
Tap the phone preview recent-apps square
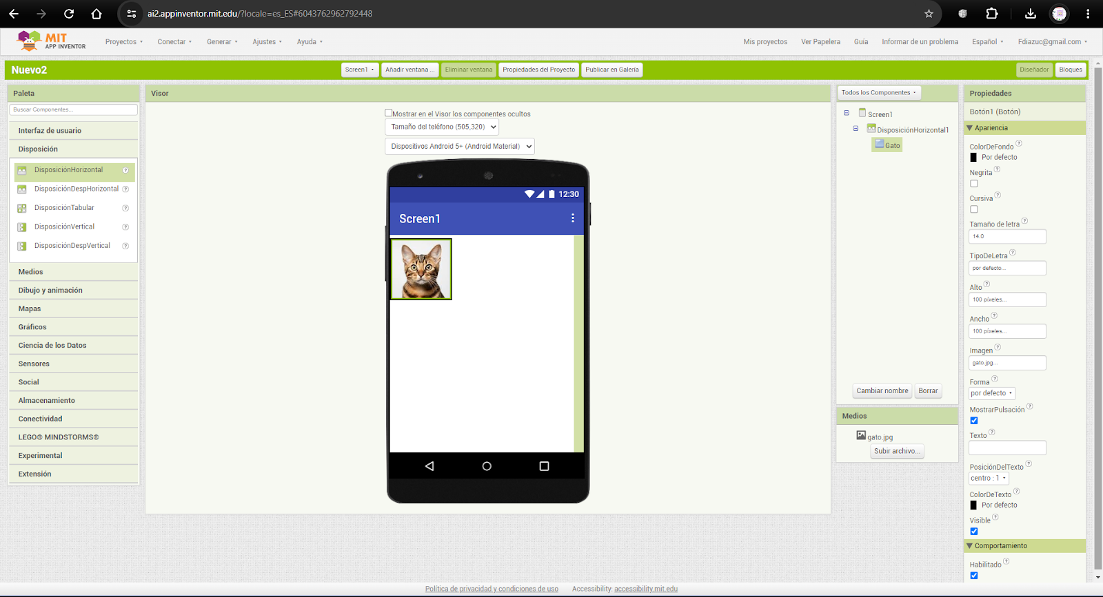coord(544,466)
